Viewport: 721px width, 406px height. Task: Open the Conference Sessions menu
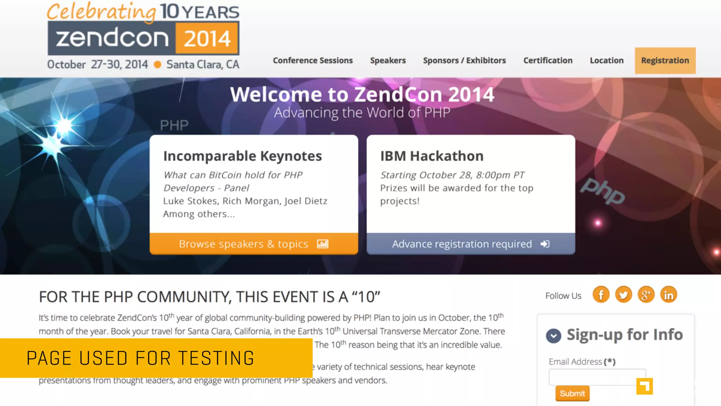coord(313,61)
